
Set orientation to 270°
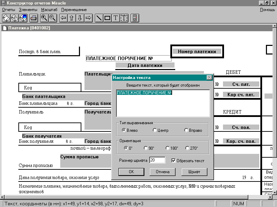click(x=187, y=148)
